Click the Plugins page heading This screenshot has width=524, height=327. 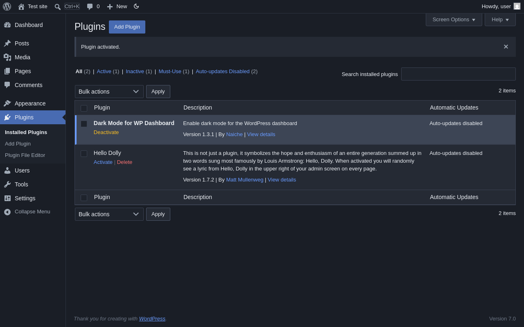click(x=90, y=27)
